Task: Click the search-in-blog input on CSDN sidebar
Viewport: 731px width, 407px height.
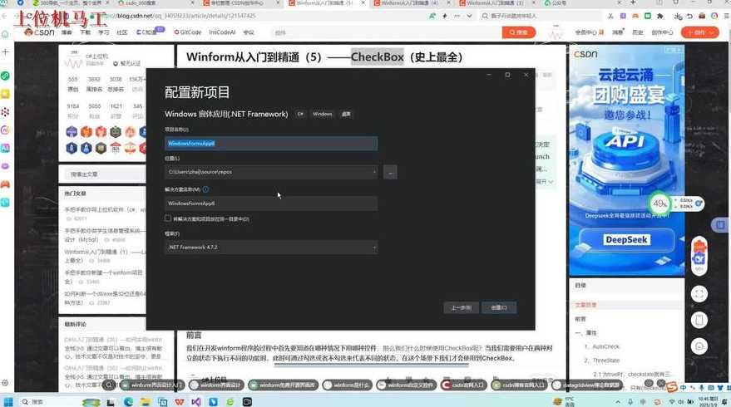Action: (x=106, y=174)
